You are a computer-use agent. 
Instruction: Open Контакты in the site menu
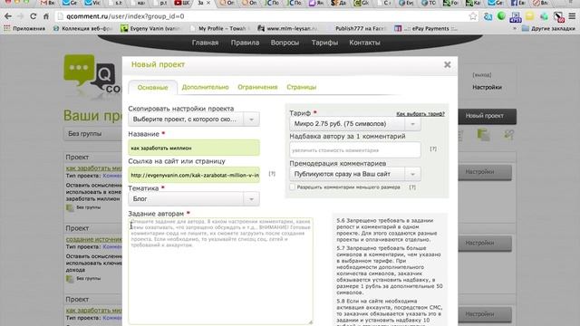pyautogui.click(x=364, y=43)
